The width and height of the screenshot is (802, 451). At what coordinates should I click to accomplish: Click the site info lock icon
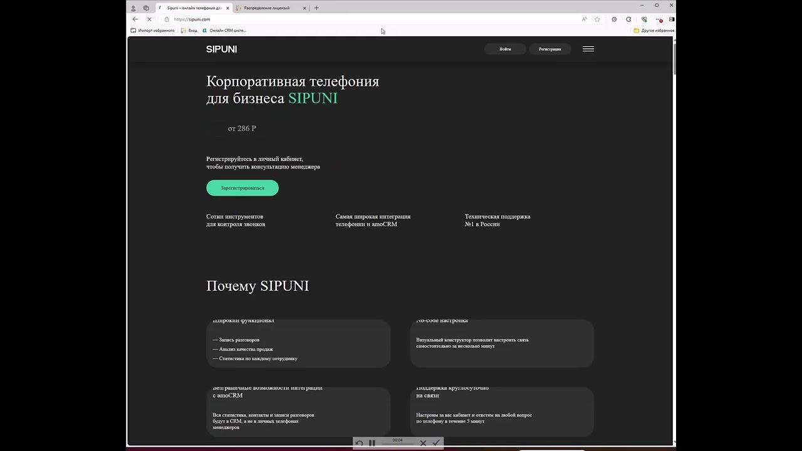pos(167,19)
